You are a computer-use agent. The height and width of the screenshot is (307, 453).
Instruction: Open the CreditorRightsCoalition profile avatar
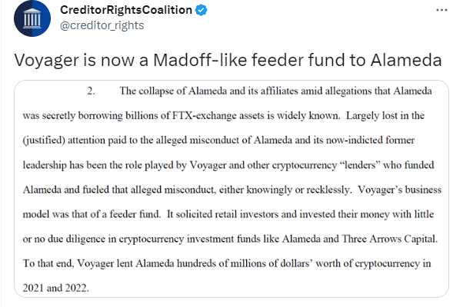pos(32,18)
